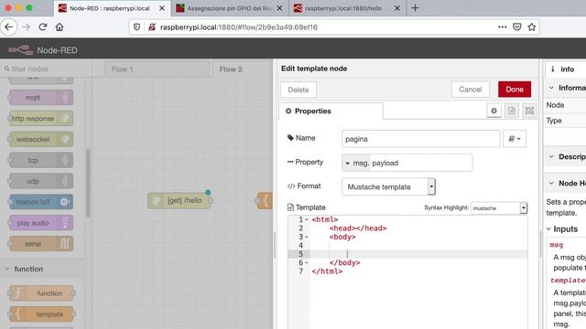Click the Delete button
This screenshot has height=329, width=586.
pos(298,90)
